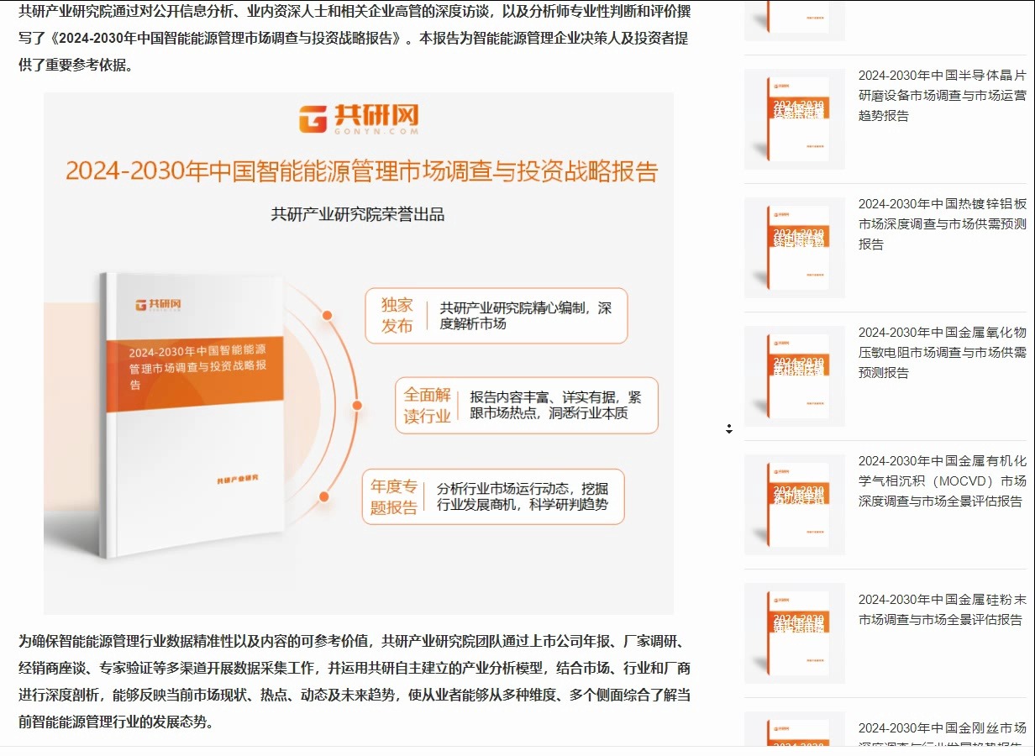Image resolution: width=1035 pixels, height=756 pixels.
Task: Click the metal oxide varistor report thumbnail
Action: [x=795, y=376]
